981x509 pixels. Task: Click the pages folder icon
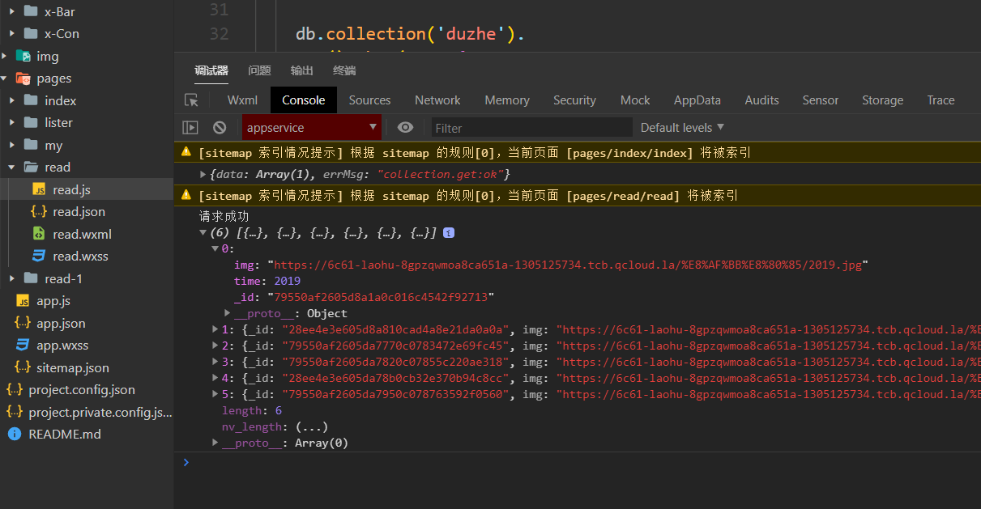tap(23, 78)
